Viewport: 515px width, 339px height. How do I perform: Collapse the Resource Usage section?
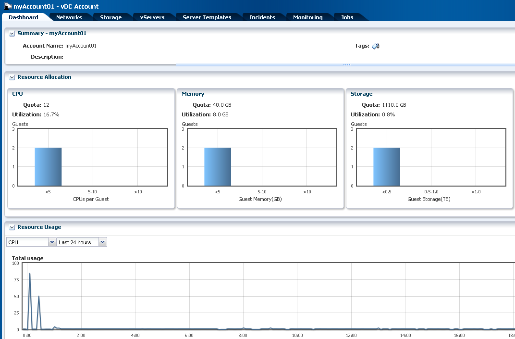pos(12,227)
